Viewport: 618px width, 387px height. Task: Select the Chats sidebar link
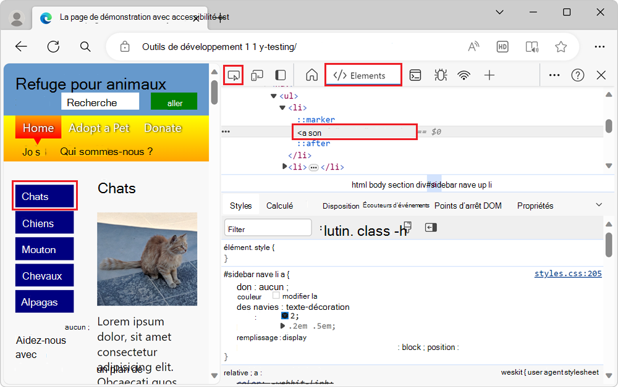pyautogui.click(x=44, y=196)
